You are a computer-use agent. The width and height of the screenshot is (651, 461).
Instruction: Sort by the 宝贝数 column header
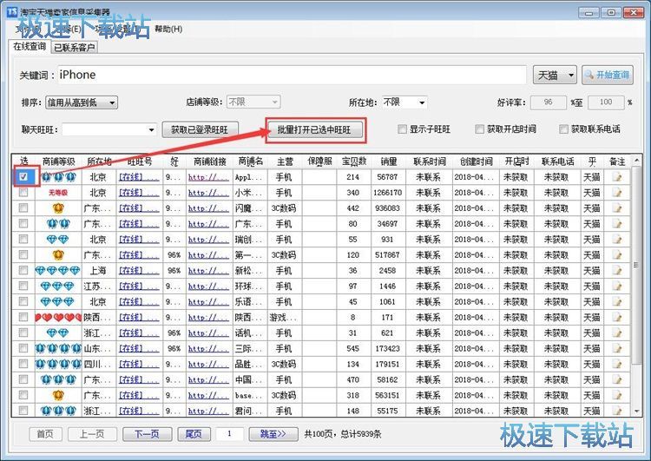[x=354, y=161]
